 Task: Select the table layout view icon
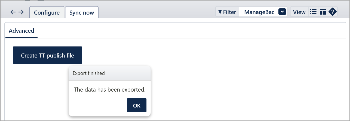tap(323, 12)
